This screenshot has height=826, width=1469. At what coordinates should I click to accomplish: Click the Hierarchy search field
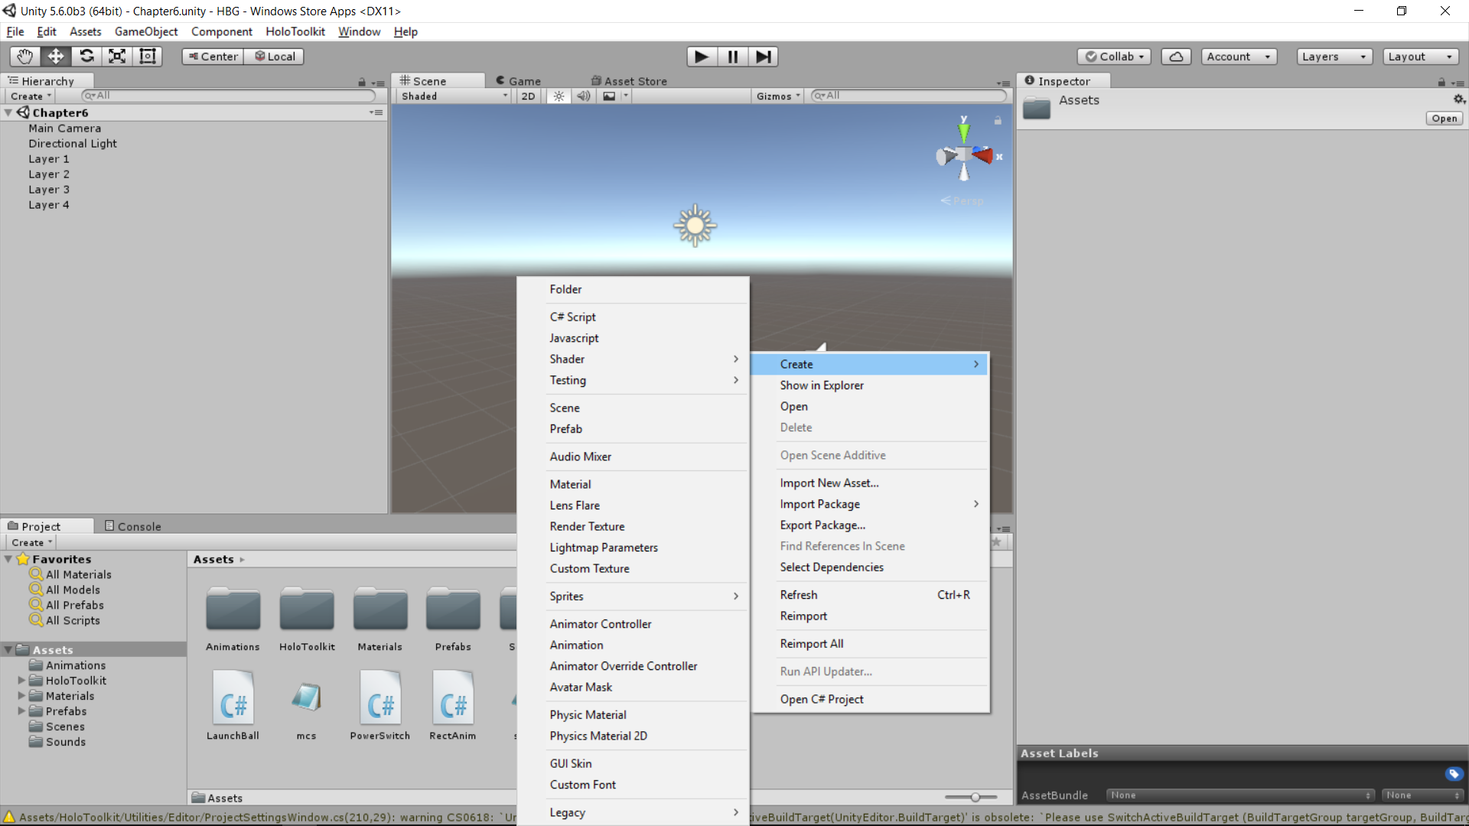(229, 96)
